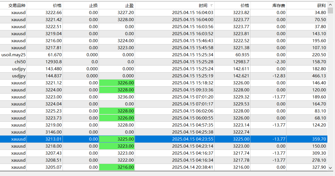The image size is (335, 176).
Task: Click the green 3228.00 take-profit at 06:02:06
Action: click(117, 111)
